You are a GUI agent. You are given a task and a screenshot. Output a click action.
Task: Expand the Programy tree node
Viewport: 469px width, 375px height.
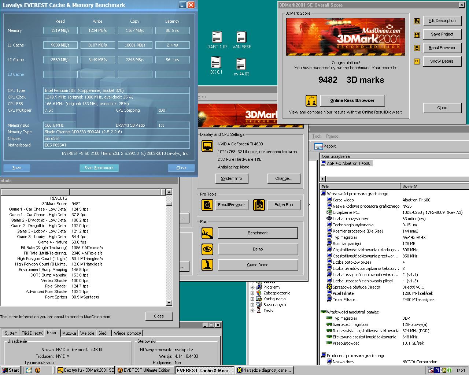(252, 287)
